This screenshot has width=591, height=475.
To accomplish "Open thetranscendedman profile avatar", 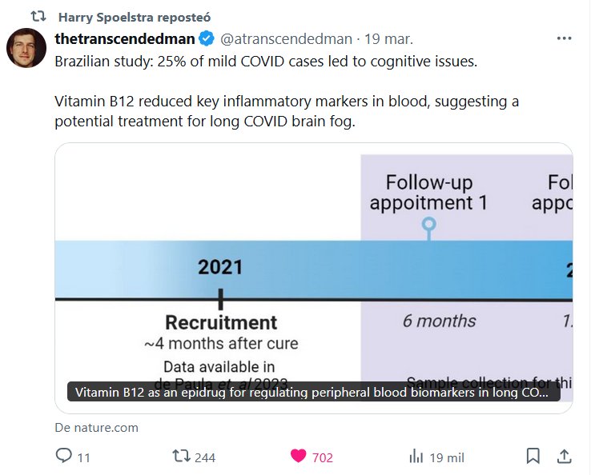I will point(26,48).
